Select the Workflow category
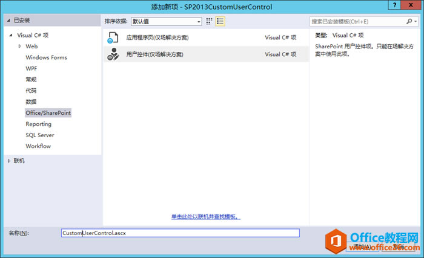 point(38,146)
